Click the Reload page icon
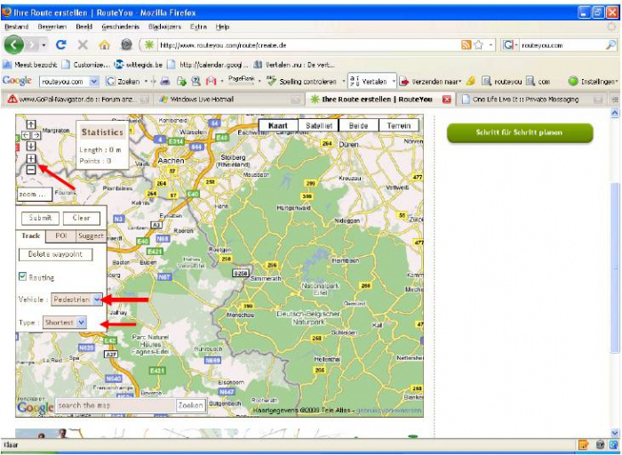Image resolution: width=622 pixels, height=455 pixels. click(x=60, y=44)
